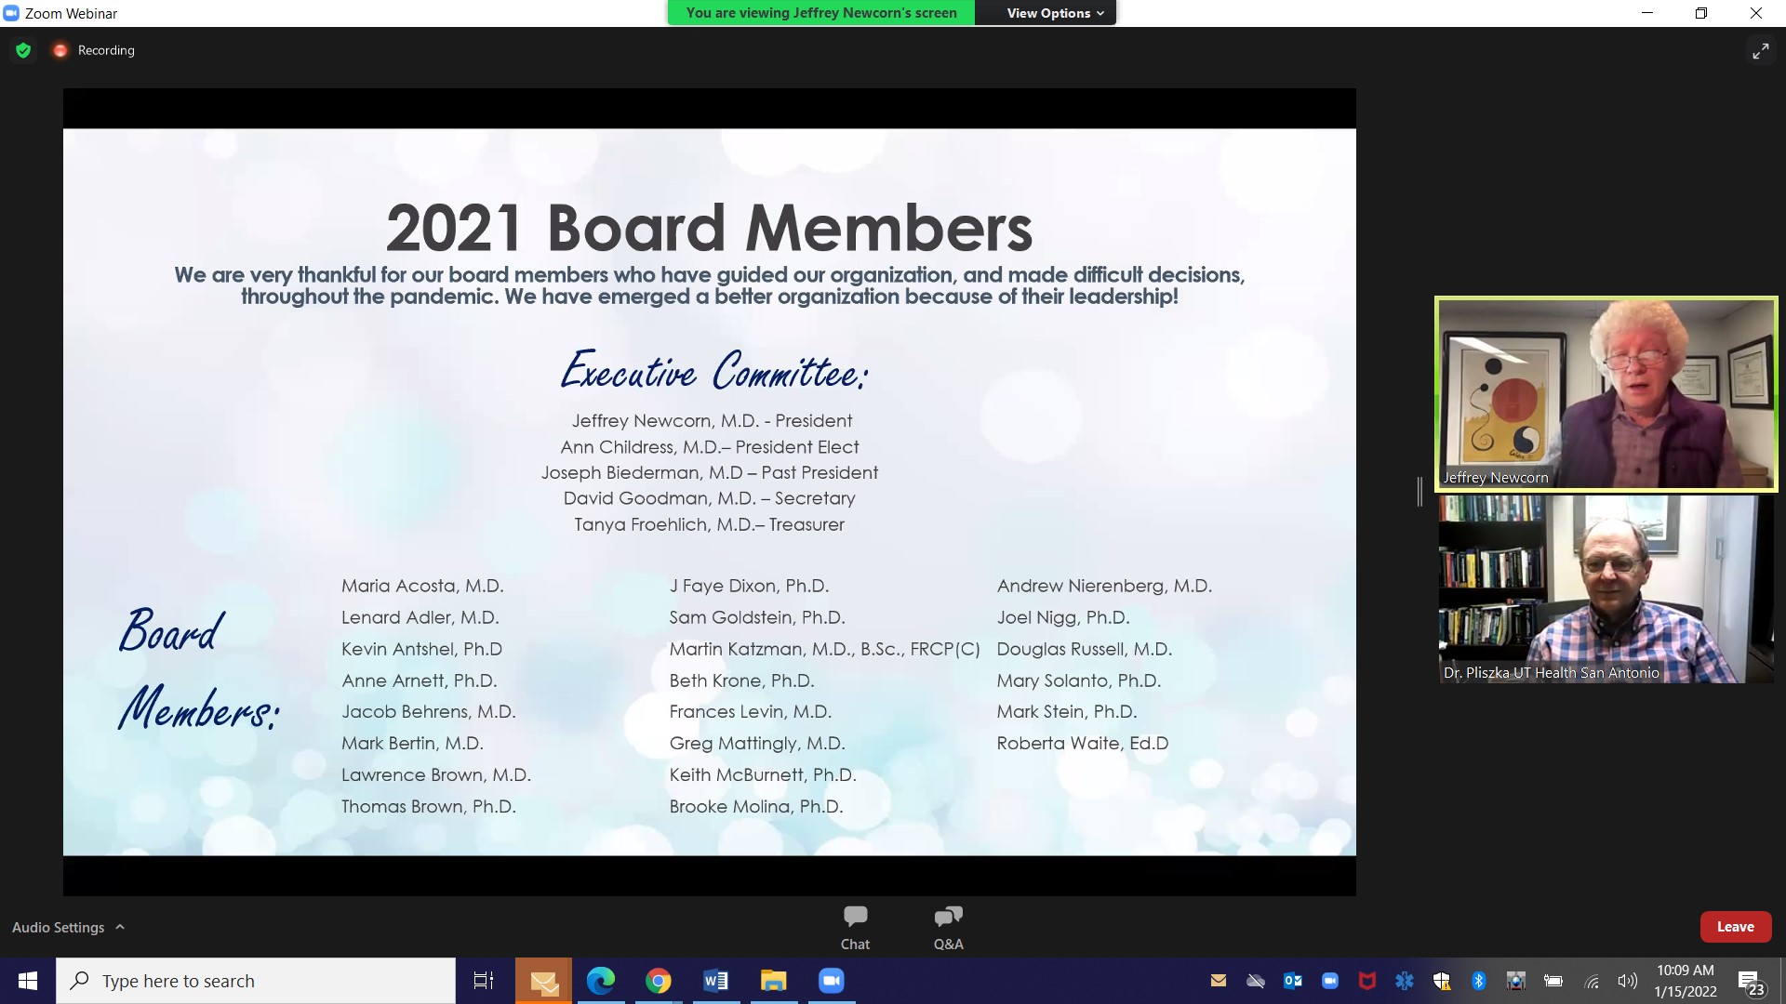Launch Google Chrome from taskbar
Screen dimensions: 1786x1004
coord(659,981)
